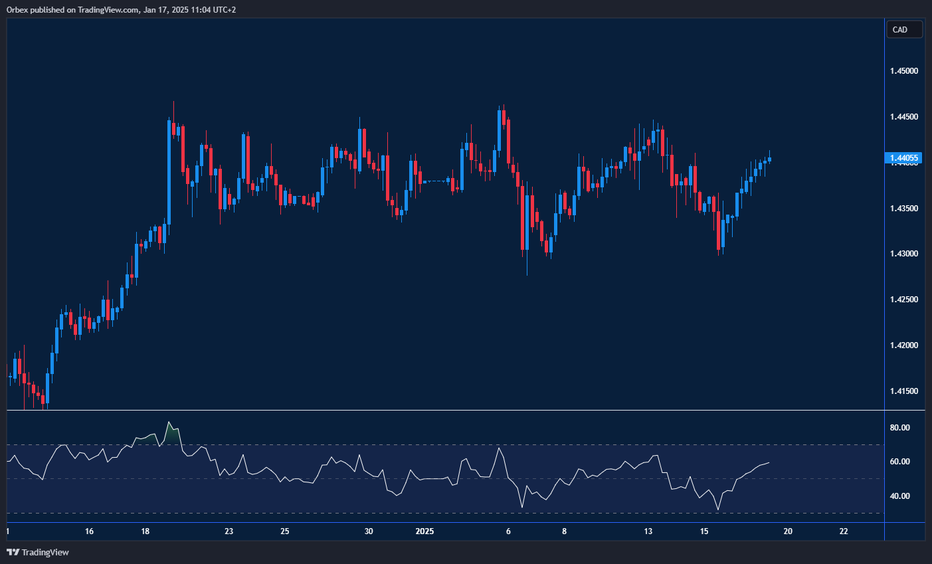Select the 13 date on the time axis
The image size is (932, 564).
pyautogui.click(x=648, y=531)
